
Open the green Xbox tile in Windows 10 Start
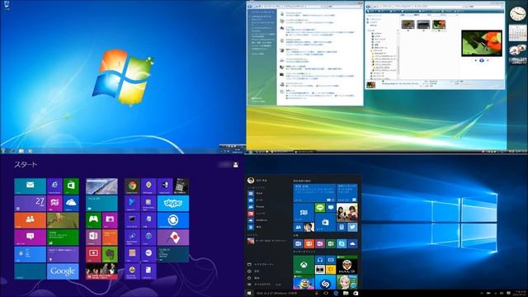[x=304, y=265]
